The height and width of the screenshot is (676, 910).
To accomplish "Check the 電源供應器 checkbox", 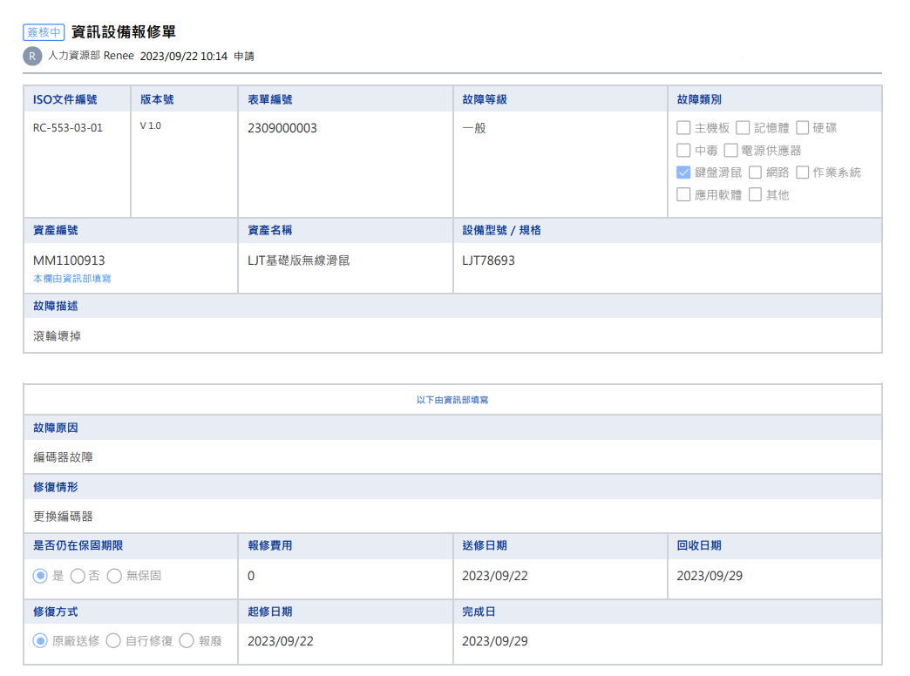I will (731, 151).
